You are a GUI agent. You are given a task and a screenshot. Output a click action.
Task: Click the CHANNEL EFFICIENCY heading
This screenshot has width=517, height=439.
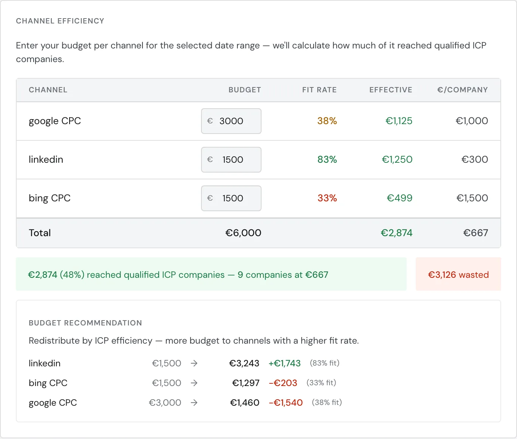coord(60,21)
